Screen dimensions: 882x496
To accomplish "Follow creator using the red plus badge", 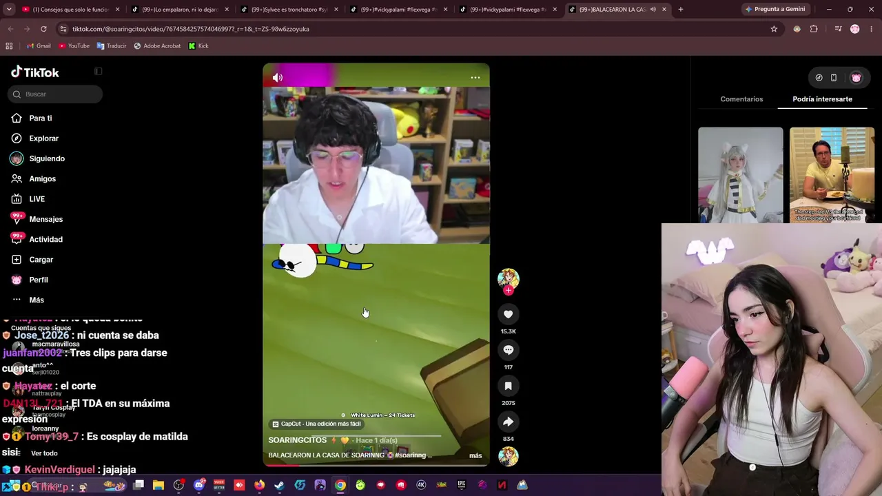I will point(509,291).
